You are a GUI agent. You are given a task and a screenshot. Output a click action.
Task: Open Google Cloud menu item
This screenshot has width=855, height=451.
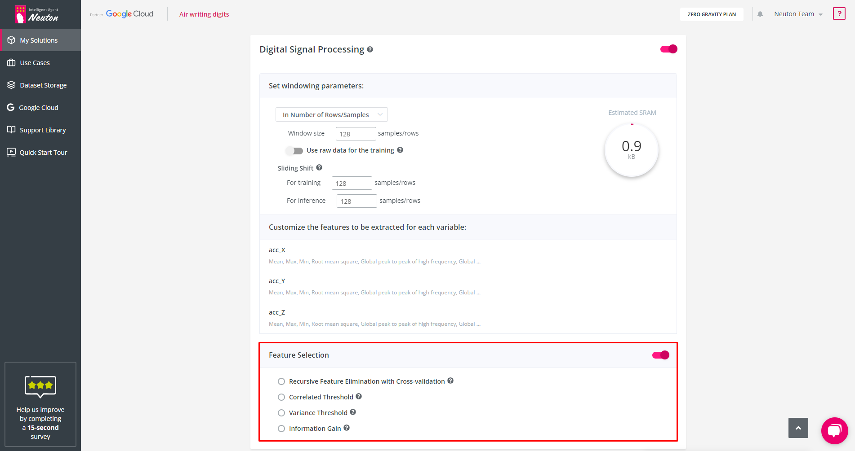(40, 107)
